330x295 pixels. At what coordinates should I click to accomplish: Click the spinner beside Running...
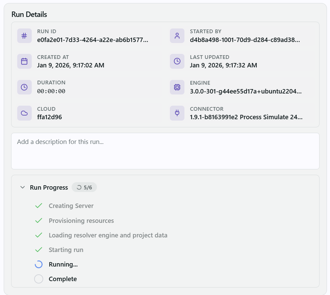(x=39, y=265)
